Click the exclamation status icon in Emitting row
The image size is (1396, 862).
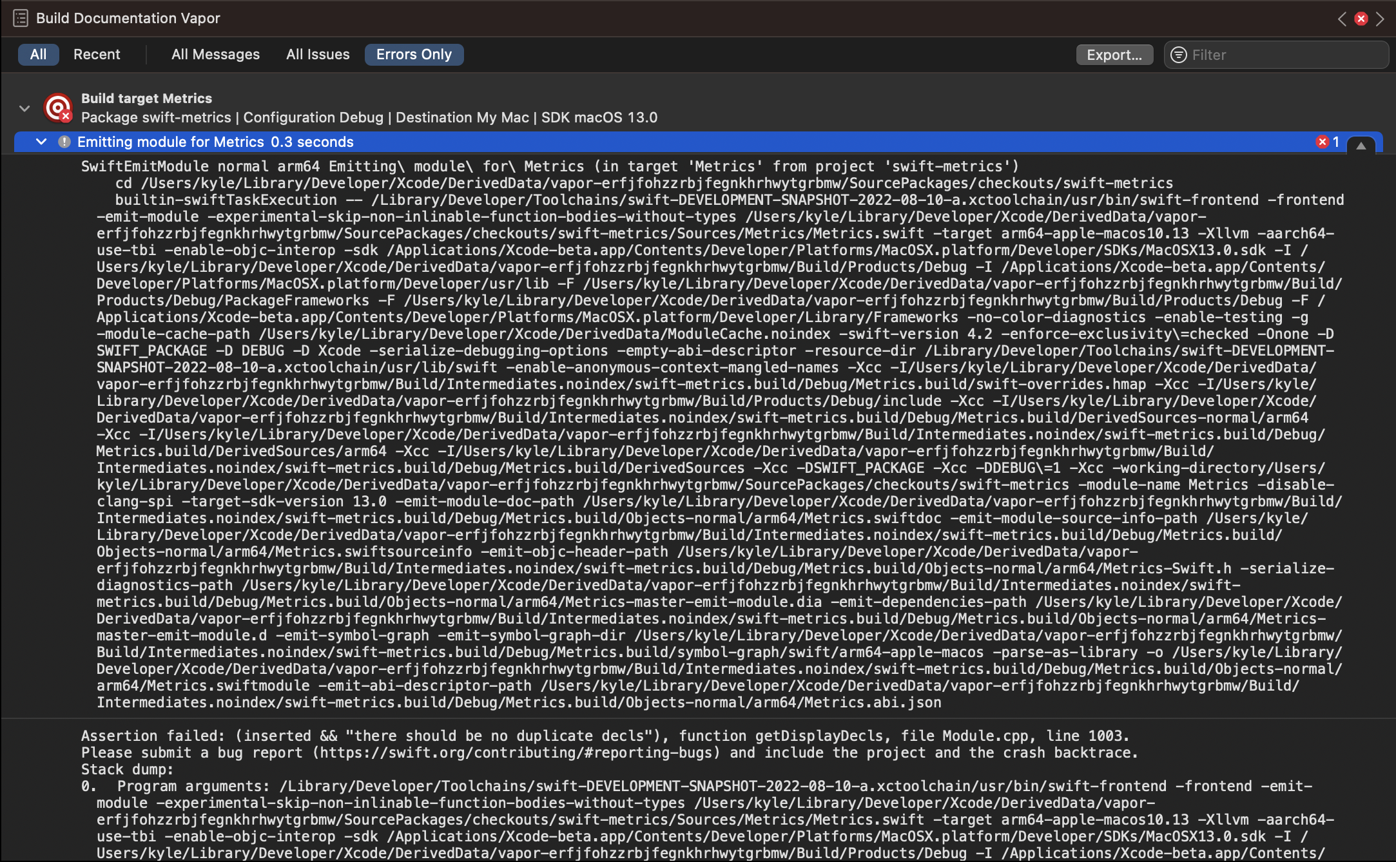(64, 142)
